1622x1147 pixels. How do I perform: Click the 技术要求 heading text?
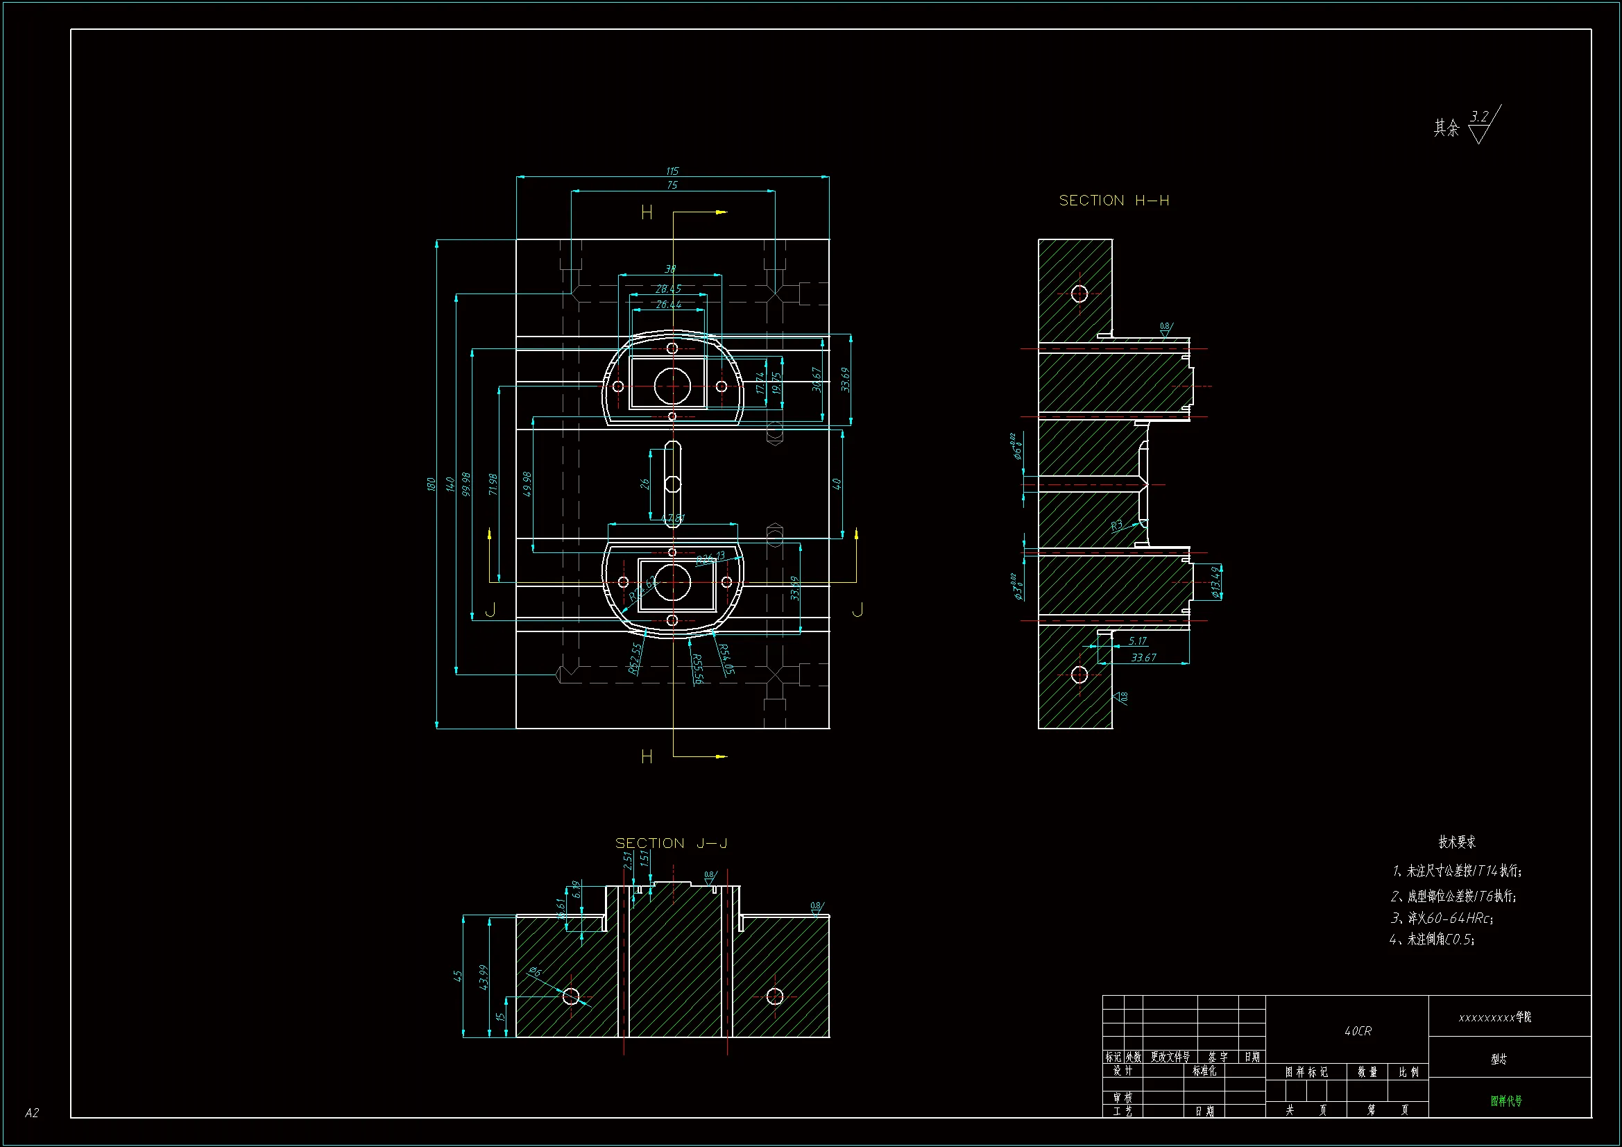click(x=1457, y=842)
